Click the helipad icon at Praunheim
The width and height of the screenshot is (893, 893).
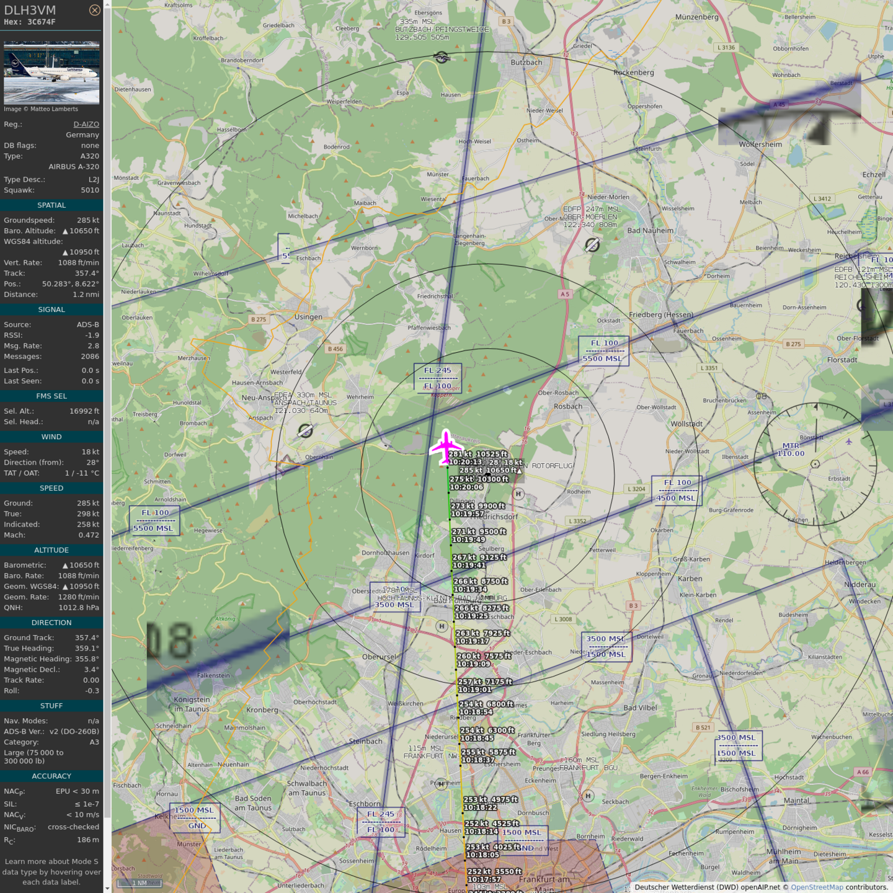coord(441,783)
